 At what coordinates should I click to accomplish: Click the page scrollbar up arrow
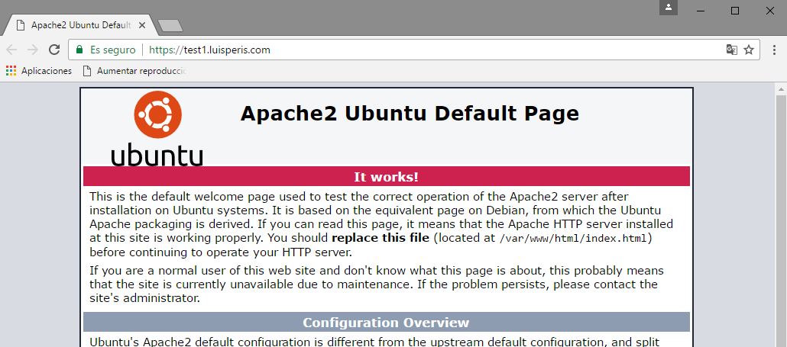tap(782, 90)
